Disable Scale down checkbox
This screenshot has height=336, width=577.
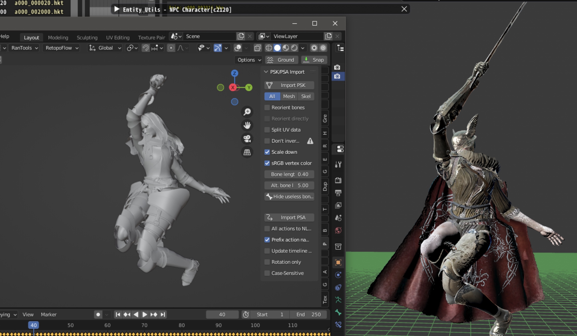click(267, 152)
